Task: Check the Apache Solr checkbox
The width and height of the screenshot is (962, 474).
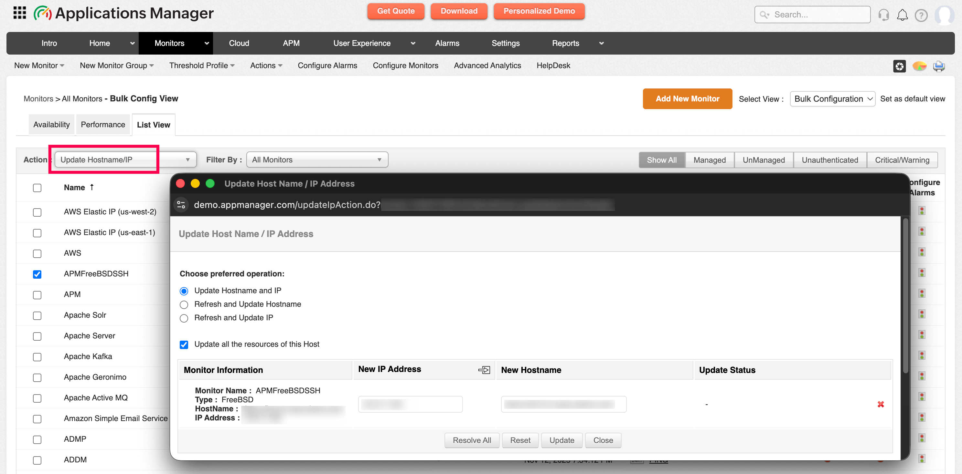Action: (x=37, y=315)
